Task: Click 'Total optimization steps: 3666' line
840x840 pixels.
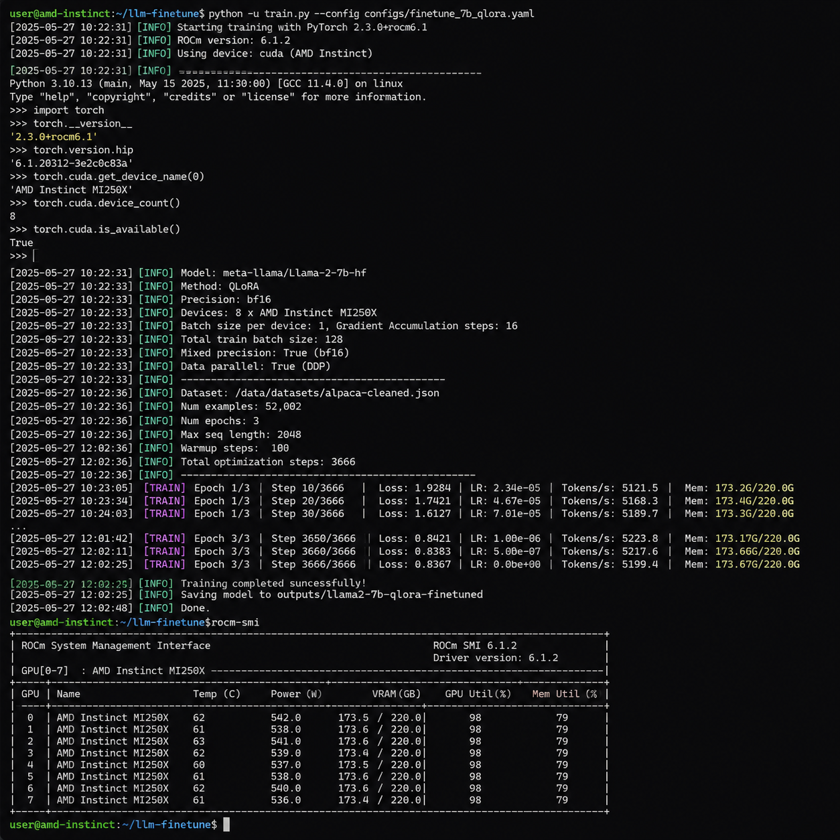Action: (x=268, y=462)
